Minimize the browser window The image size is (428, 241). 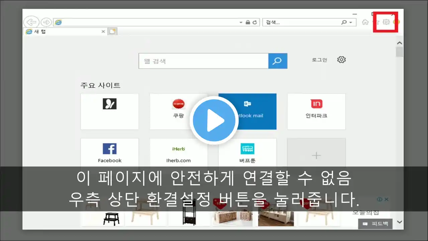pos(355,14)
